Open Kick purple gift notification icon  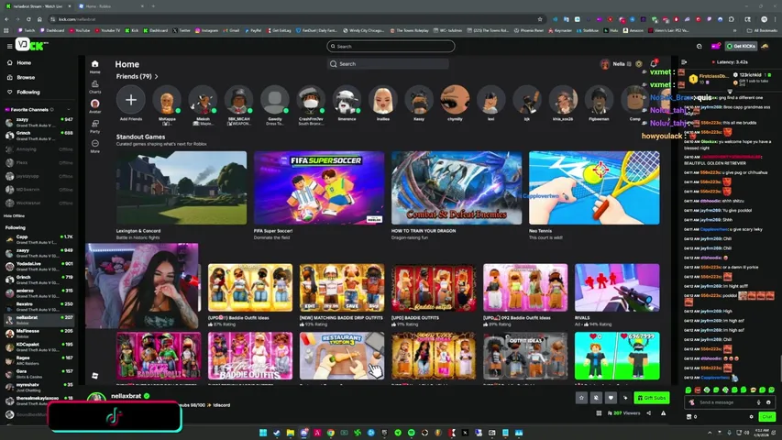click(x=715, y=46)
